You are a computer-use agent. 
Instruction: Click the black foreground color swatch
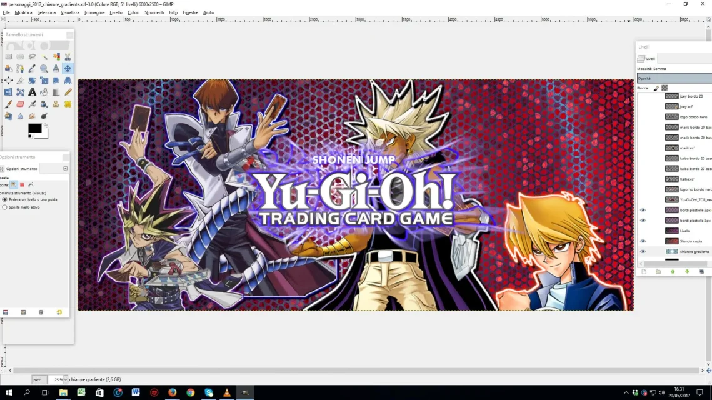34,129
